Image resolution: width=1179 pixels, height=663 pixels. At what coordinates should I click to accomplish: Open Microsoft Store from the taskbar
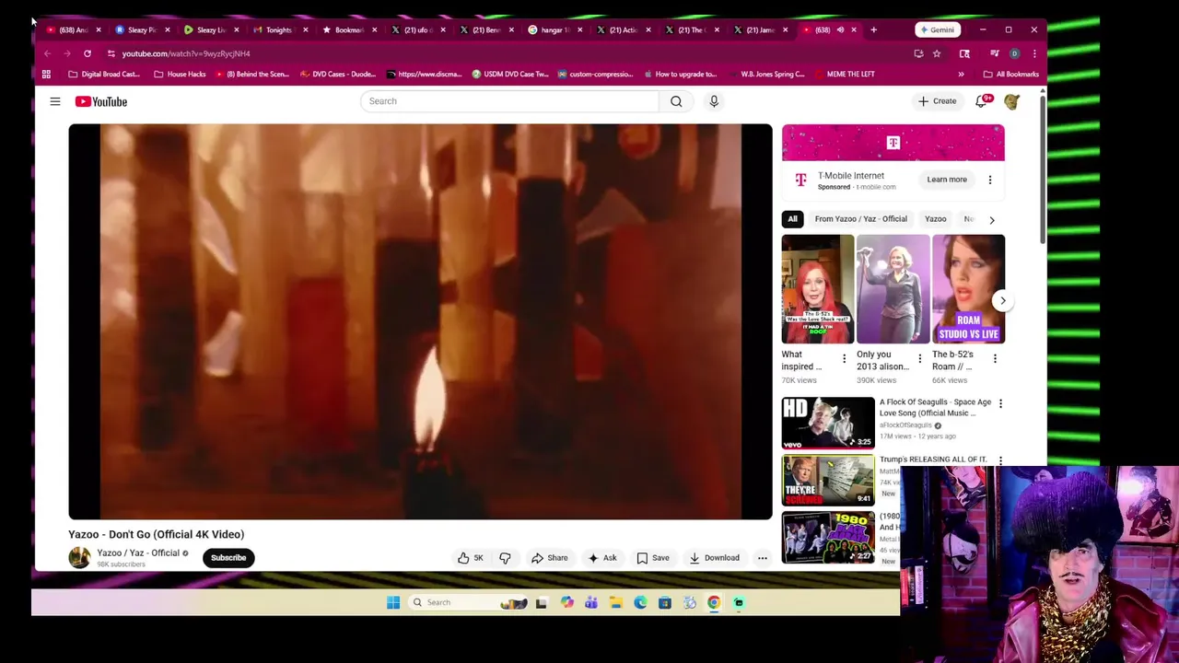[x=664, y=602]
